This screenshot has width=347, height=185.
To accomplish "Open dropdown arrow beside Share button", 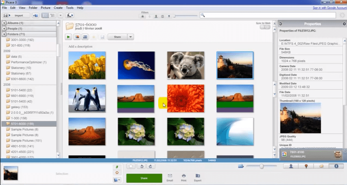I will click(x=131, y=37).
